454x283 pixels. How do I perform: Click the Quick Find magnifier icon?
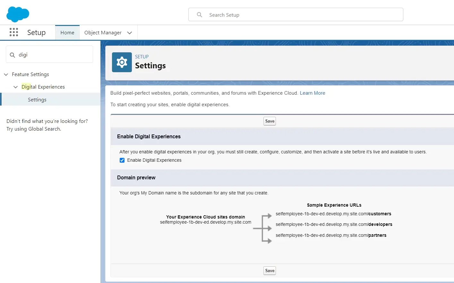pyautogui.click(x=13, y=55)
